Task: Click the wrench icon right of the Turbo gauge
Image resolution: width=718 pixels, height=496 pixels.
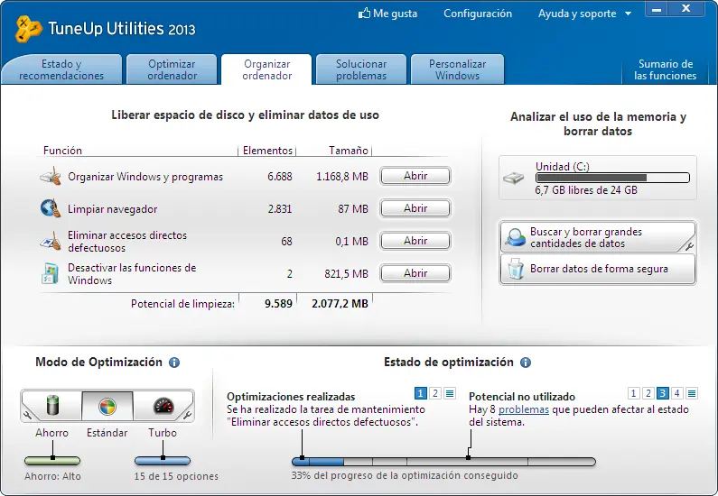Action: (x=187, y=415)
